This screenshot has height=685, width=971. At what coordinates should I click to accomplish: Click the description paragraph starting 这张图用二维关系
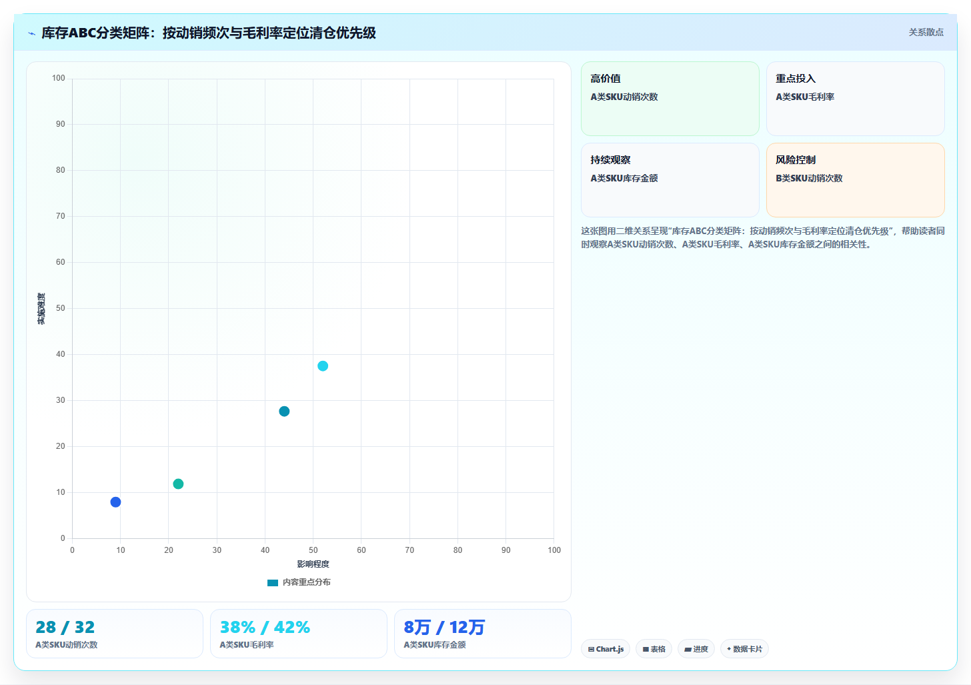763,237
